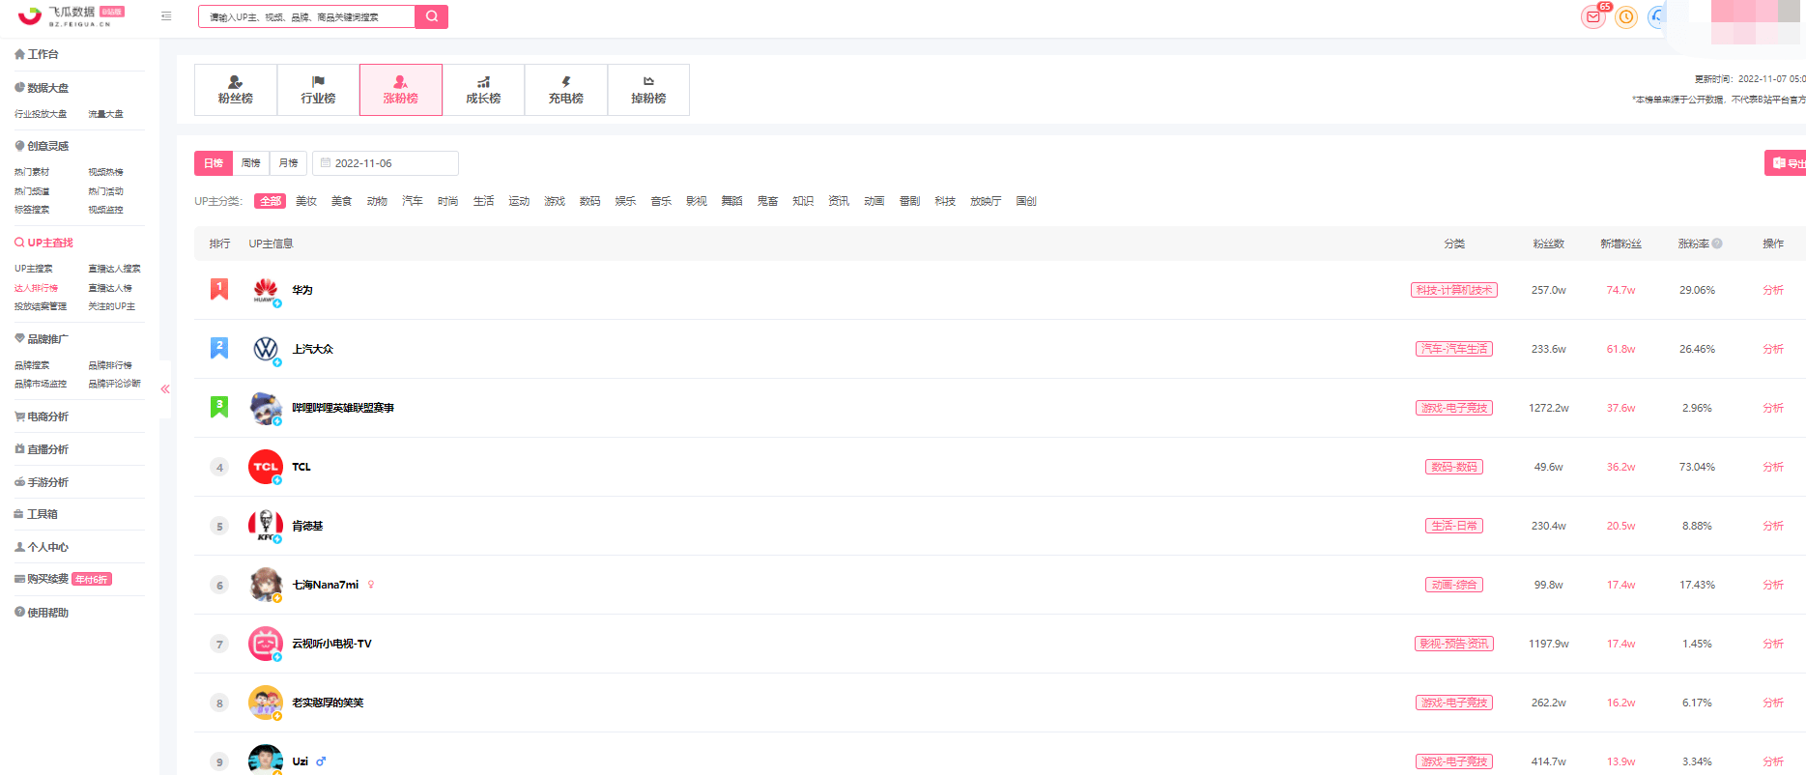Click 分析 for TCL row
The height and width of the screenshot is (775, 1806).
click(1773, 467)
